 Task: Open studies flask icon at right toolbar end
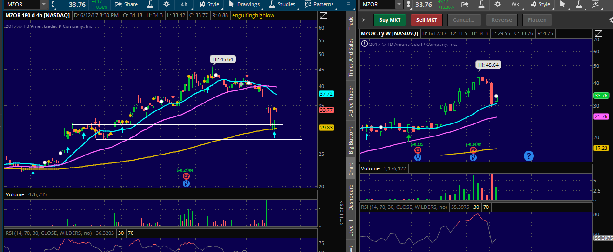point(579,5)
